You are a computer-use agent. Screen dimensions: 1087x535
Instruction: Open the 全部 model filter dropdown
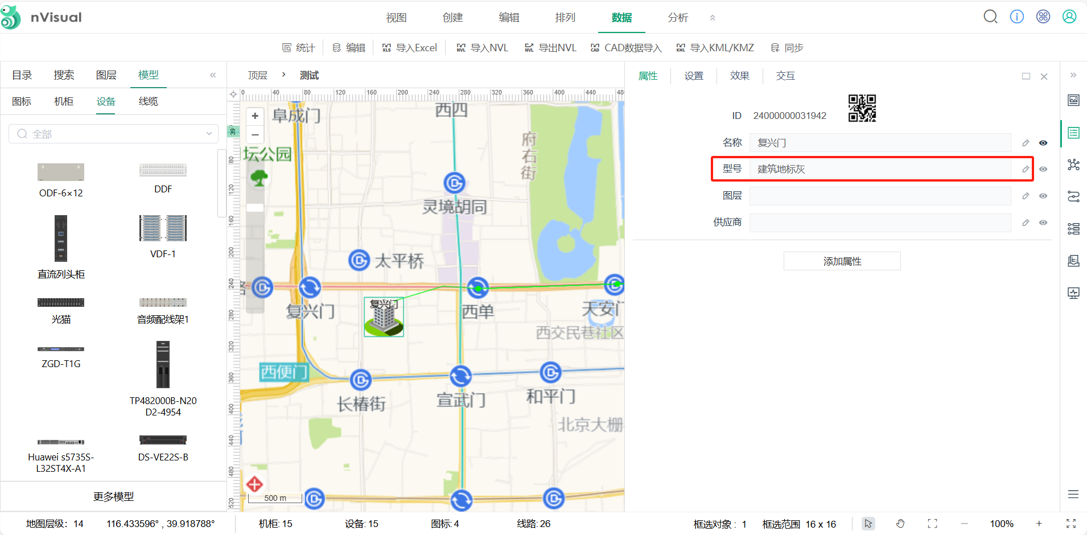[114, 134]
